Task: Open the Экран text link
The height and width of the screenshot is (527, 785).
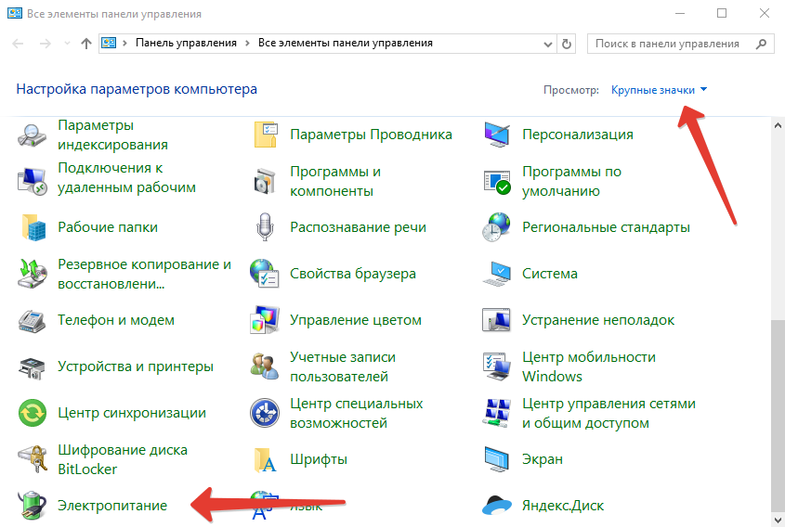Action: coord(543,459)
